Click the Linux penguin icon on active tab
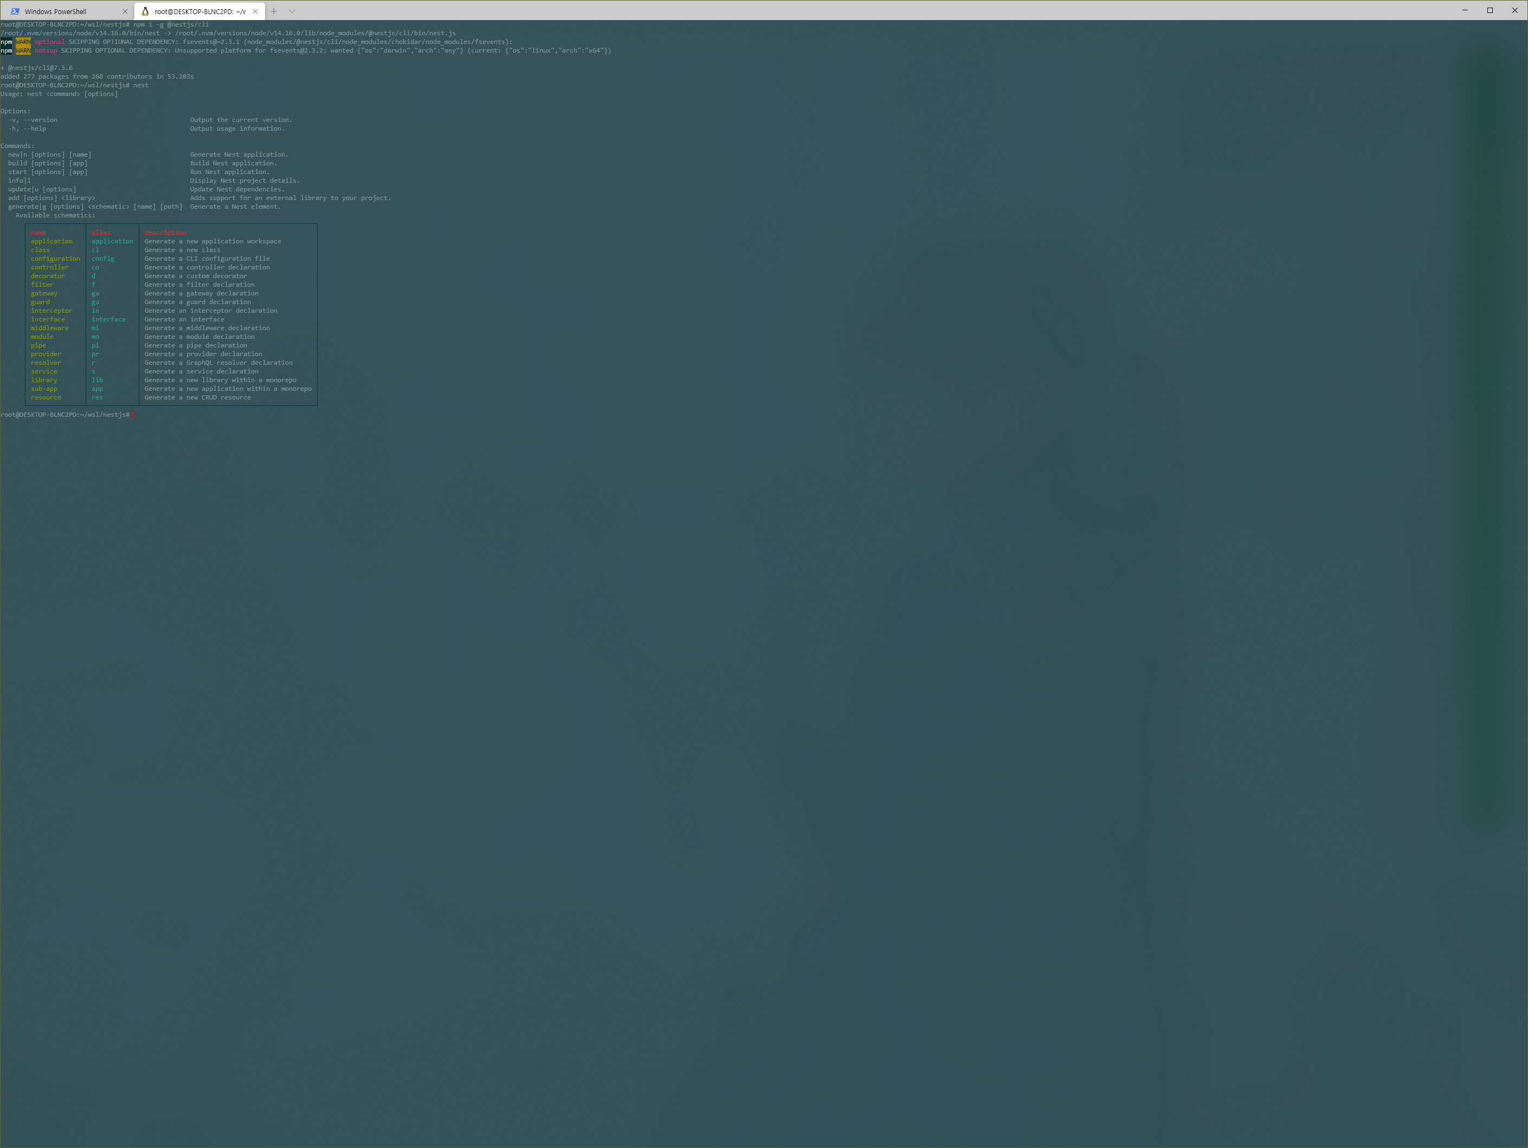Image resolution: width=1528 pixels, height=1148 pixels. [x=145, y=11]
